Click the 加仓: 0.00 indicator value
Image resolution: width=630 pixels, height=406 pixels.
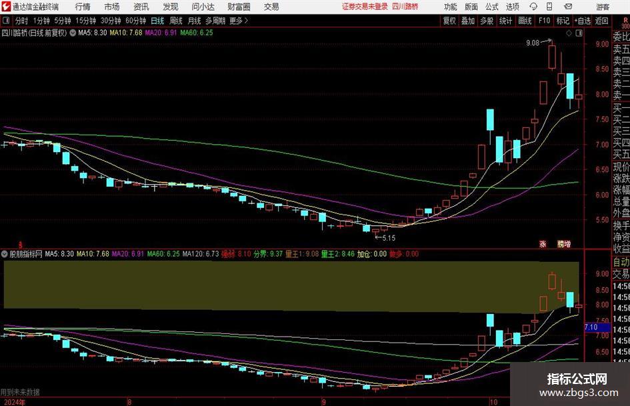click(372, 254)
